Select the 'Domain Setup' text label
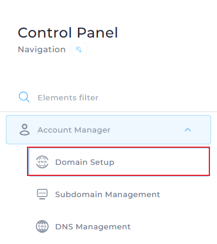Image resolution: width=217 pixels, height=244 pixels. coord(84,162)
